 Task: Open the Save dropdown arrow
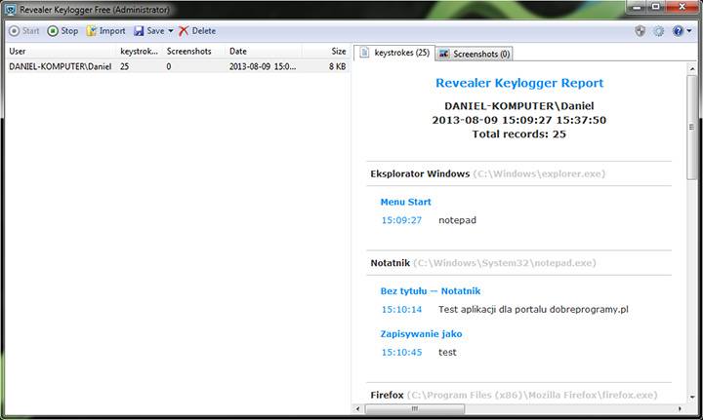(x=170, y=31)
